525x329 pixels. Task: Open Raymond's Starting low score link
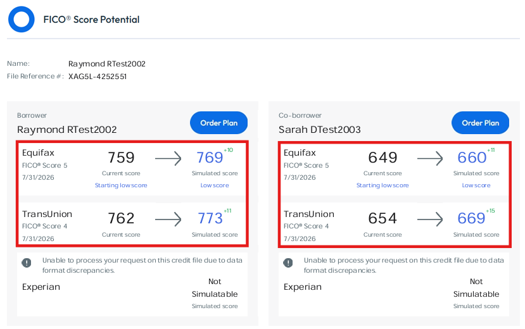[121, 185]
